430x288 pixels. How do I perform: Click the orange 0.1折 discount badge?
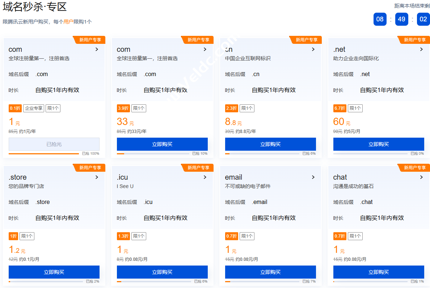(15, 108)
